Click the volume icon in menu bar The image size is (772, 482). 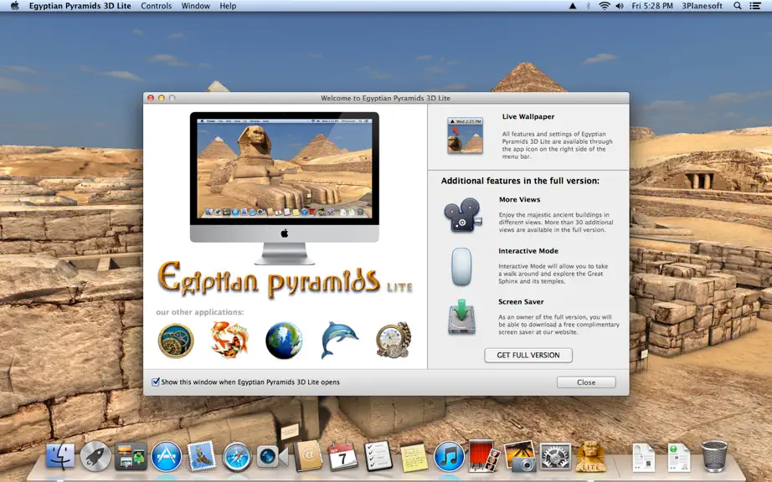click(620, 6)
